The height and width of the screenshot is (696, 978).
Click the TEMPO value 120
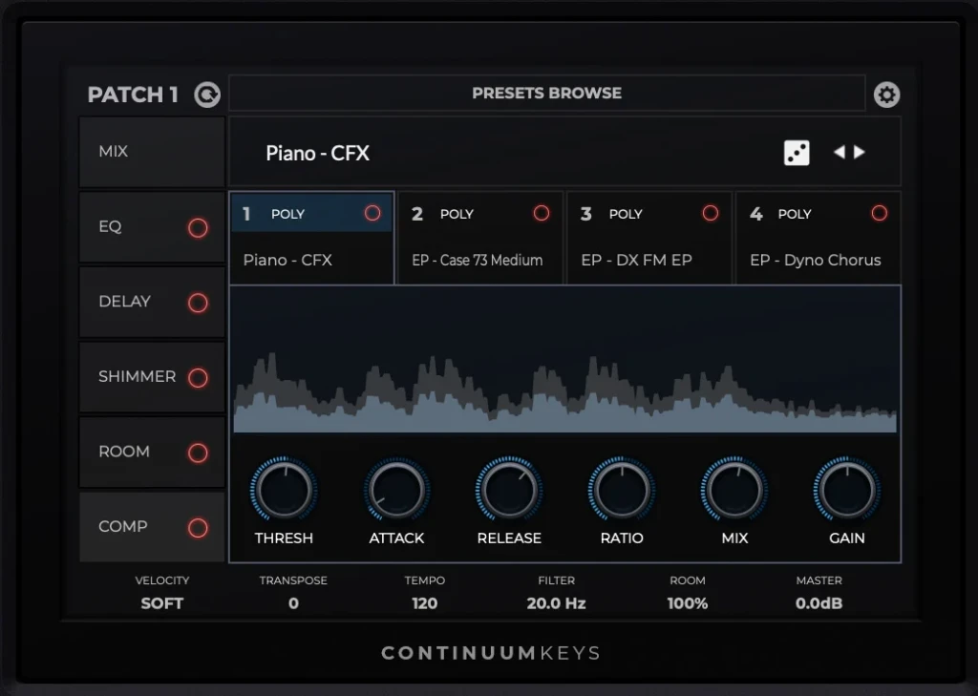pos(425,603)
